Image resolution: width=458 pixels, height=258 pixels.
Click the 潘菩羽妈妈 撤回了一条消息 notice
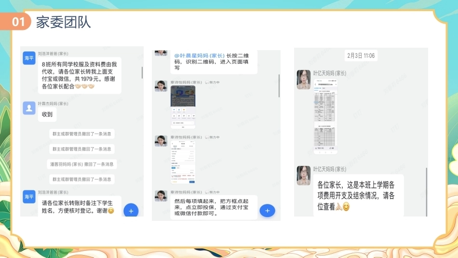pyautogui.click(x=82, y=164)
